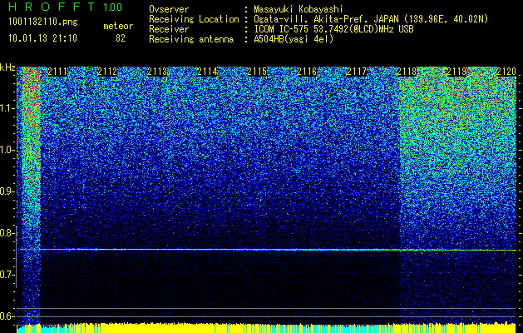The height and width of the screenshot is (333, 523).
Task: Click the 2119 time marker
Action: click(x=456, y=72)
